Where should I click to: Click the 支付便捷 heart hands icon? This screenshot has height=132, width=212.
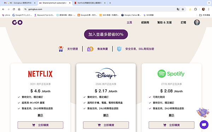61,49
